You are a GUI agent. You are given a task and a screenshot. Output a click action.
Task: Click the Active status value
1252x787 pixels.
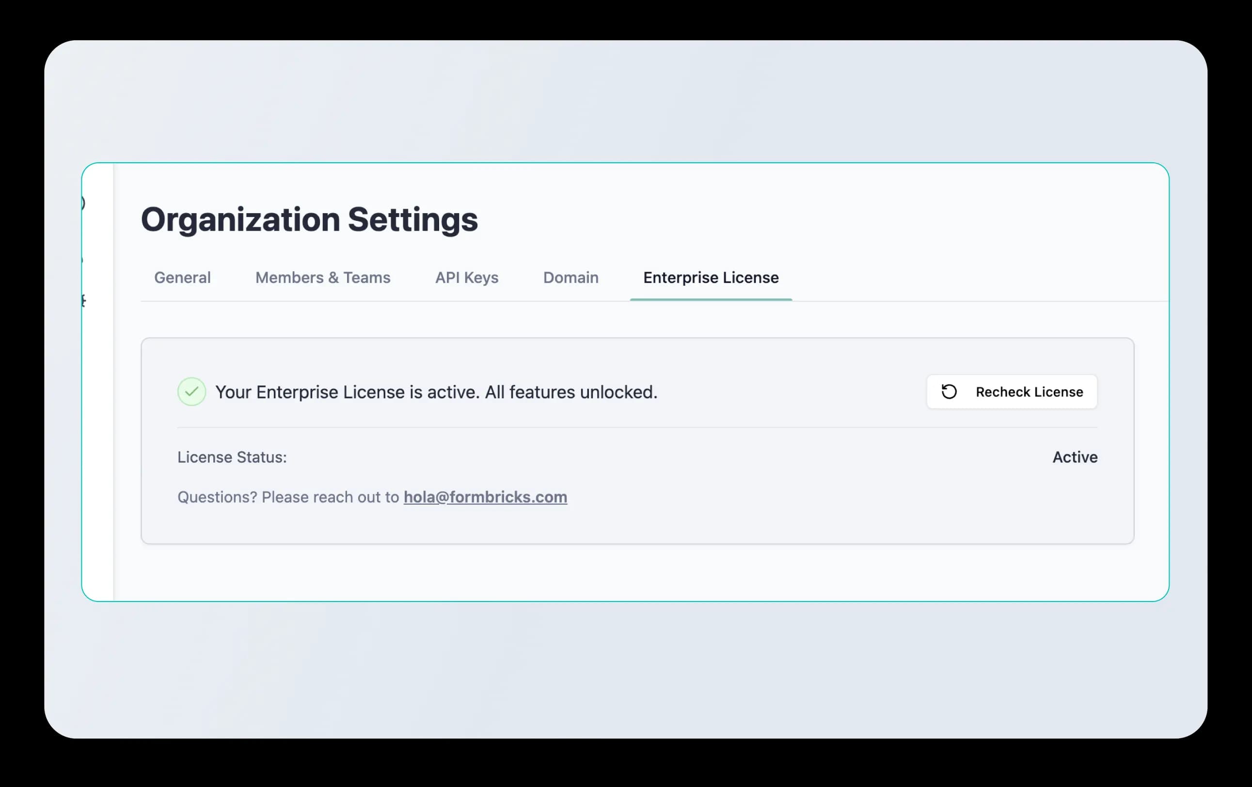1074,457
